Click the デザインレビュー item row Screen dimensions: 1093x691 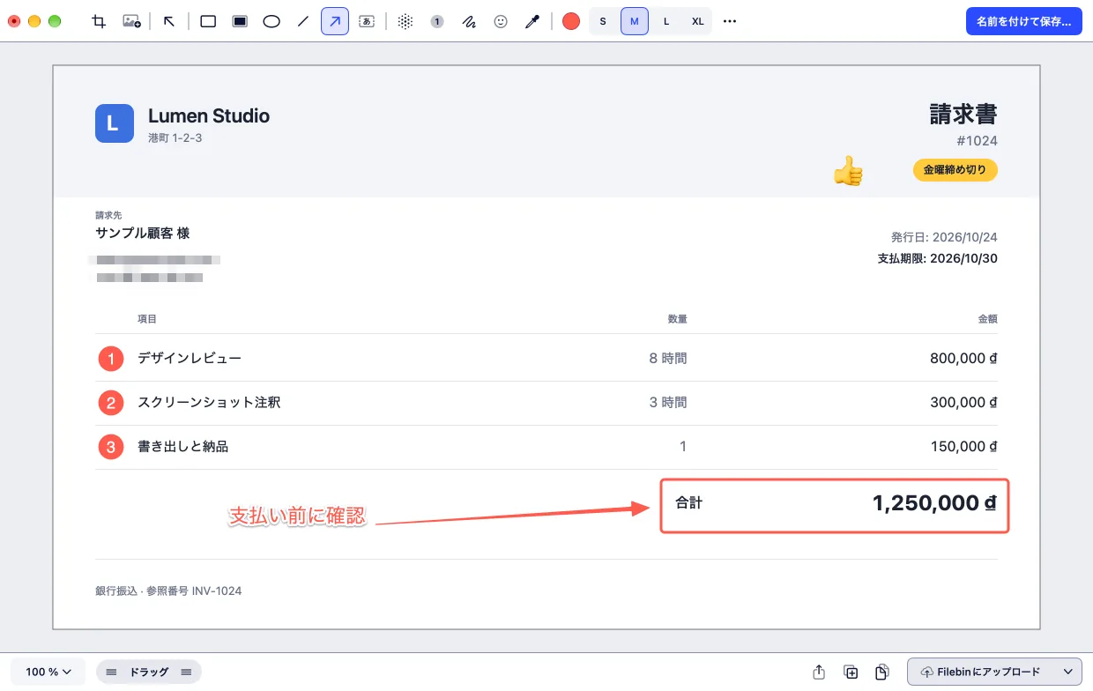546,359
